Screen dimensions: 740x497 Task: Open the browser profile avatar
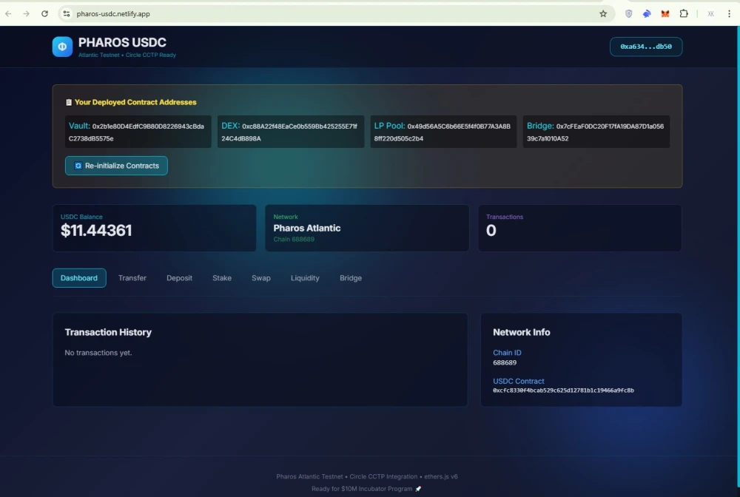coord(710,14)
